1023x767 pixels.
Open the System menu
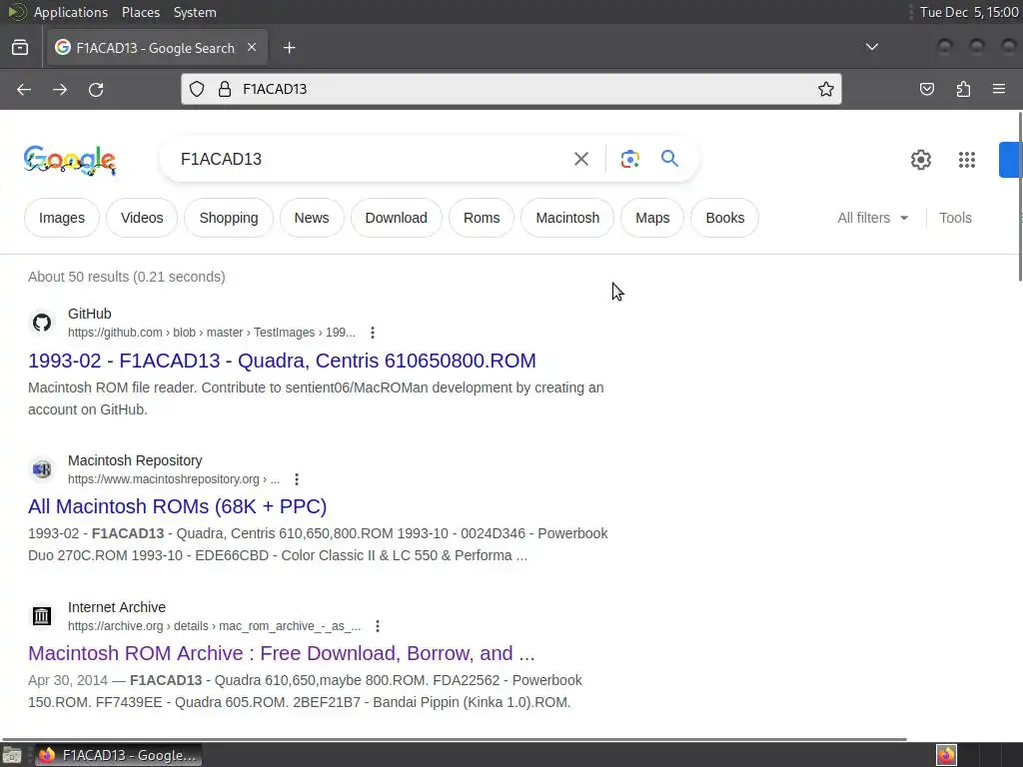[195, 12]
